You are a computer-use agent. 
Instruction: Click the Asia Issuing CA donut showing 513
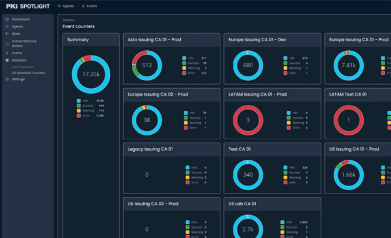coord(147,65)
